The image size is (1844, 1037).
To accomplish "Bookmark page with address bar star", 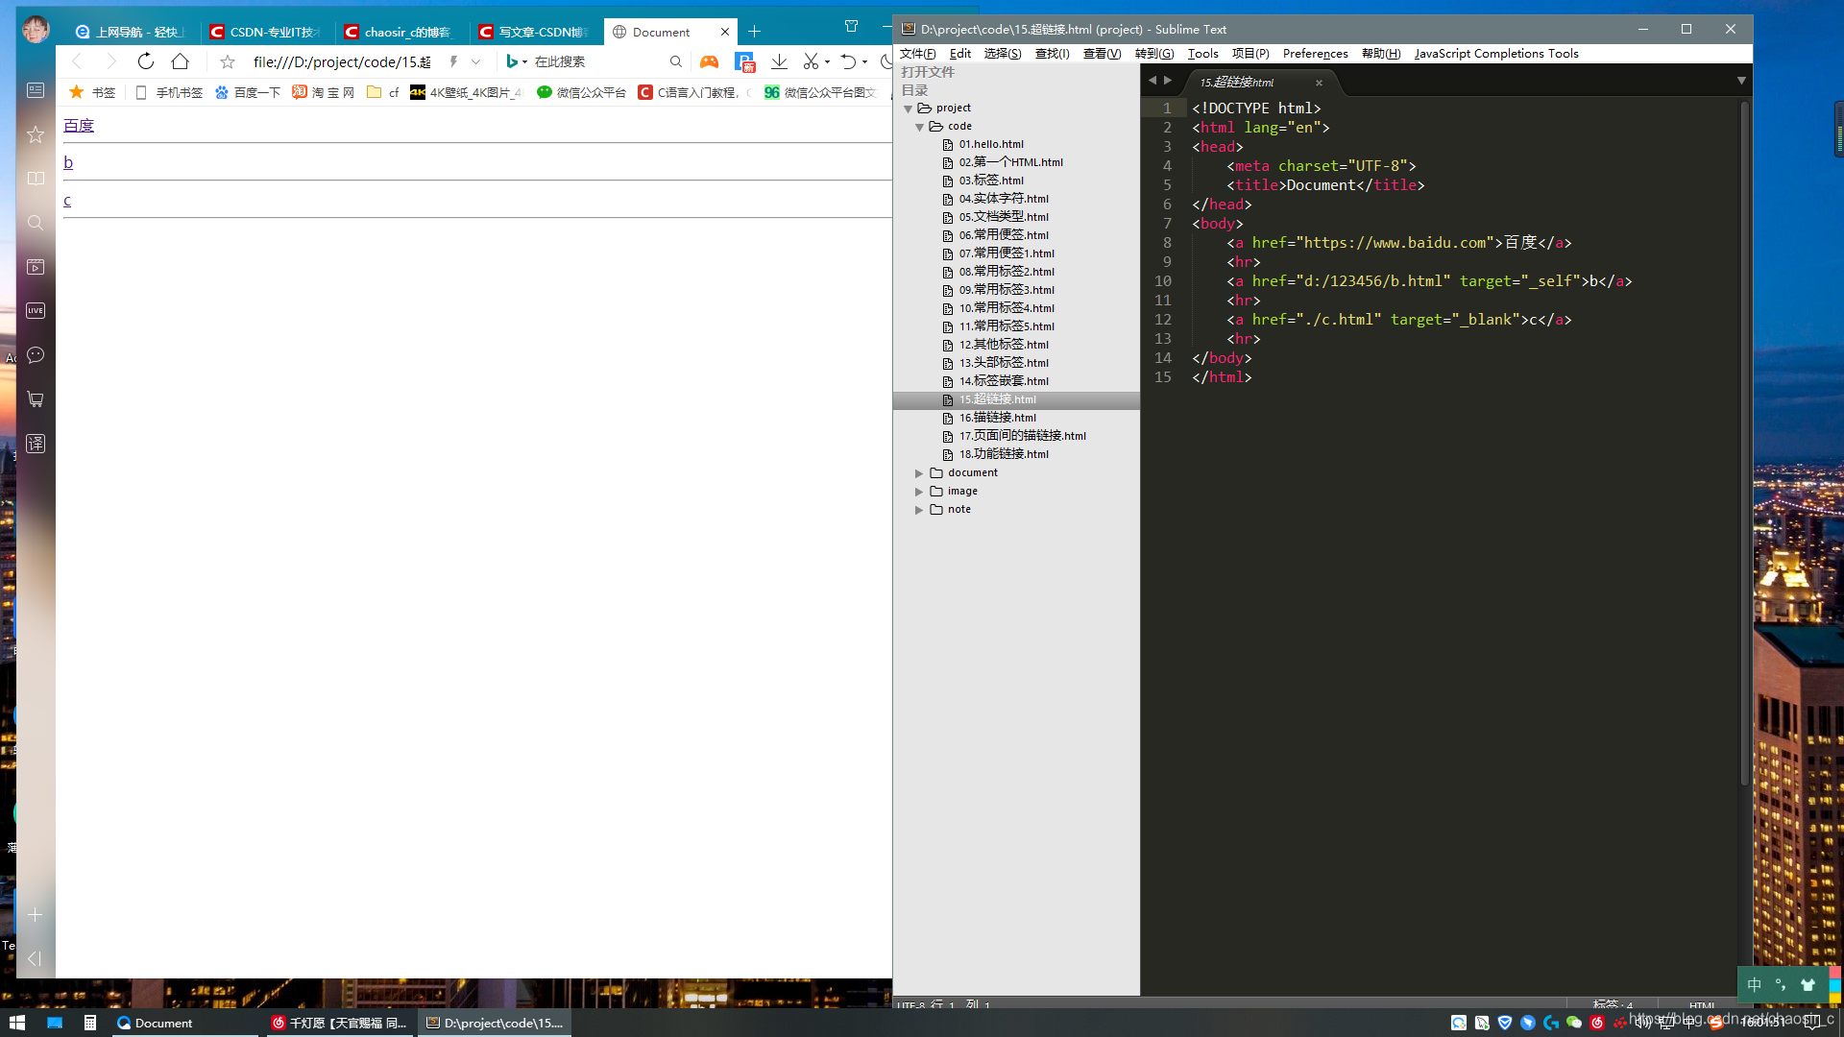I will click(227, 61).
